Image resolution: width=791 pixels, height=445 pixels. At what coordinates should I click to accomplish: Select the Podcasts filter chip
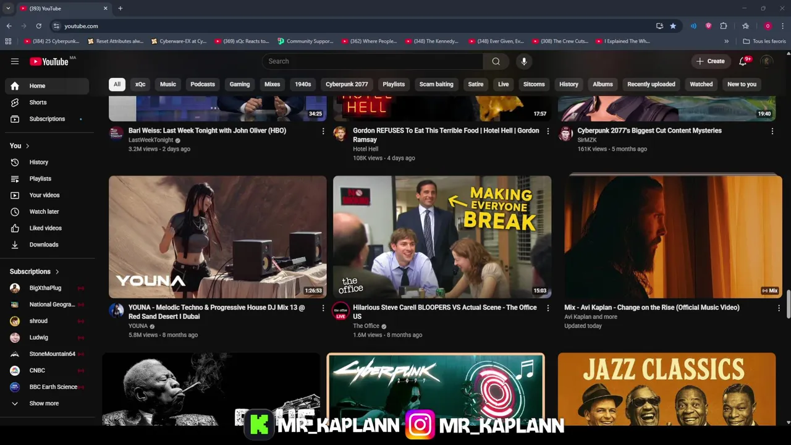[203, 84]
